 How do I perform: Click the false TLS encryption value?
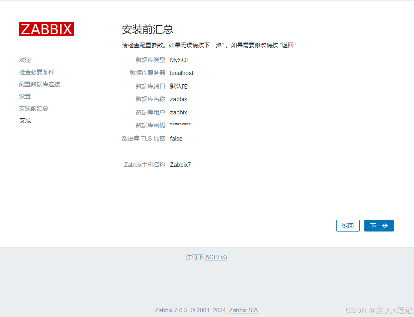pyautogui.click(x=176, y=139)
